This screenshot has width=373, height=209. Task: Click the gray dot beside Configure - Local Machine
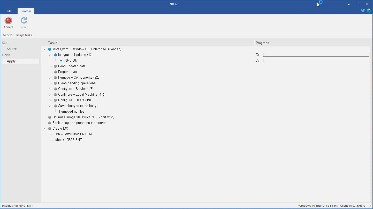(55, 95)
